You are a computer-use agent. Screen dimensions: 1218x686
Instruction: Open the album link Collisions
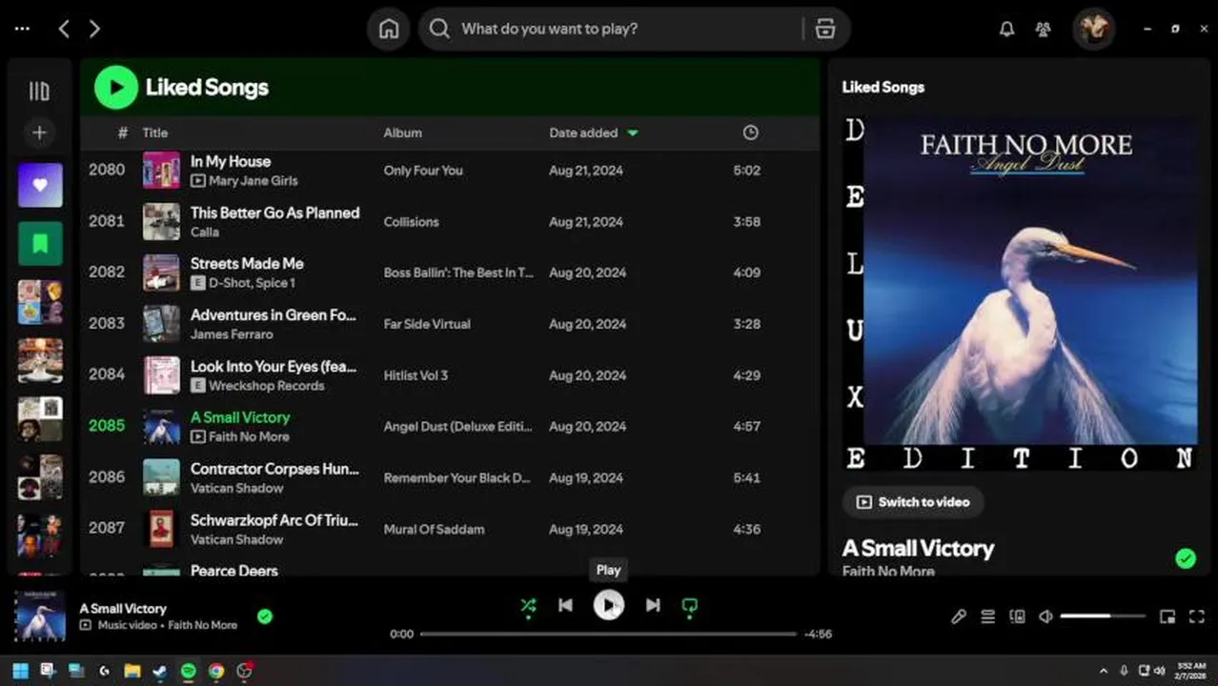[x=411, y=222]
